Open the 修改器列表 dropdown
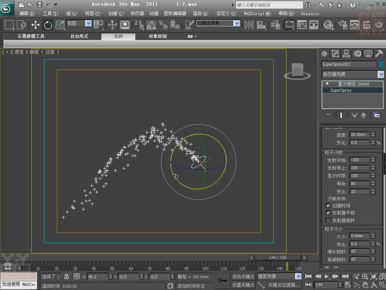 coord(381,74)
